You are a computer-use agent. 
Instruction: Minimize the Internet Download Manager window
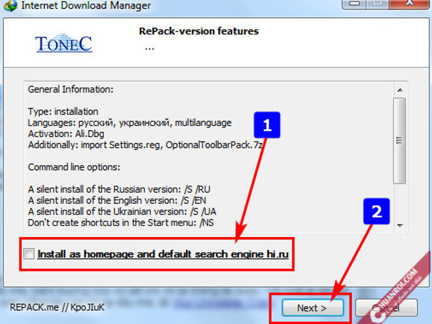[354, 3]
